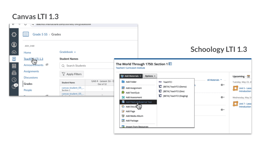Image resolution: width=261 pixels, height=143 pixels.
Task: Toggle the Canvas course navigation hamburger menu
Action: (26, 34)
